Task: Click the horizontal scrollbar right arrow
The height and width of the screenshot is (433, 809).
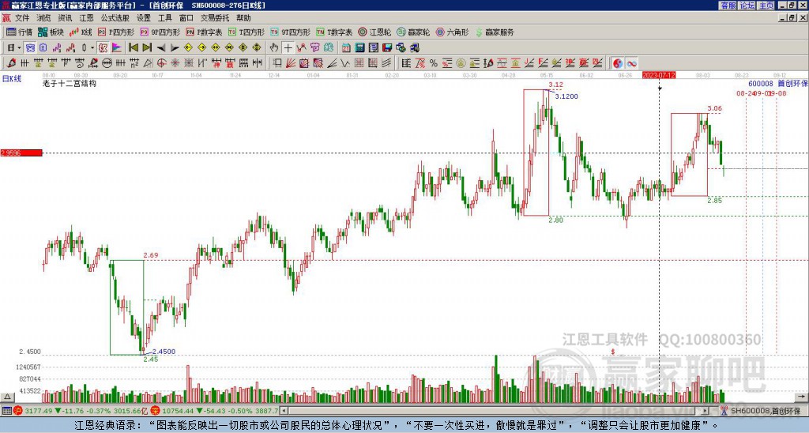Action: [x=706, y=411]
